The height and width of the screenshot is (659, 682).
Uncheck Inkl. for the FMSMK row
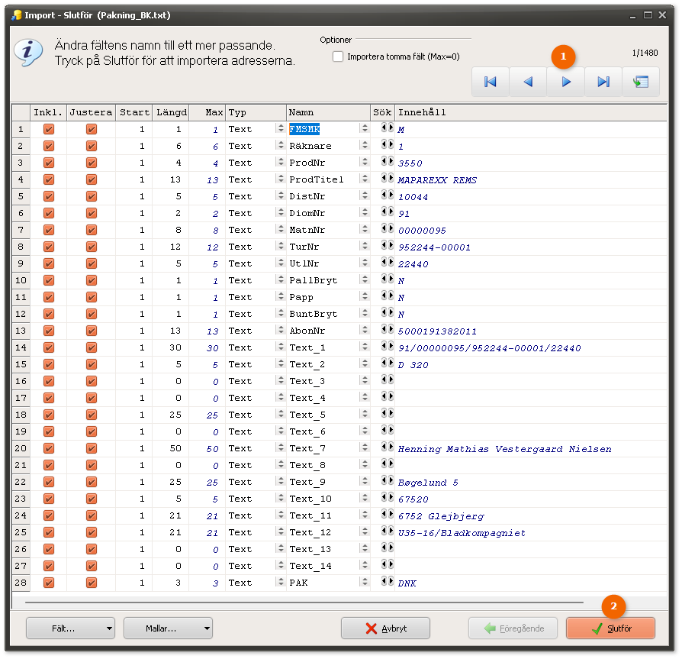pyautogui.click(x=49, y=129)
